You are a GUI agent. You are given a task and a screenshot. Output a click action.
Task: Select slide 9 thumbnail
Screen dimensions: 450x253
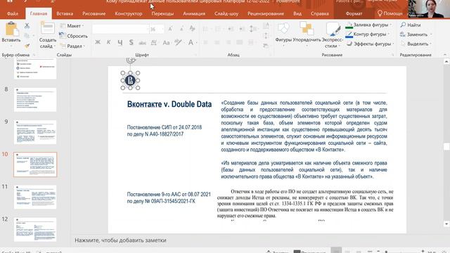[x=35, y=132]
